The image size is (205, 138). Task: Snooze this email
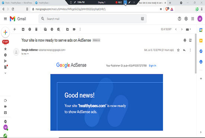[52, 29]
